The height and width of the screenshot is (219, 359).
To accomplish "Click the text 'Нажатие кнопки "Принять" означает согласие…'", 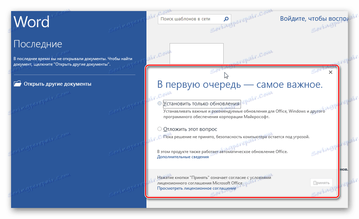I will [214, 180].
